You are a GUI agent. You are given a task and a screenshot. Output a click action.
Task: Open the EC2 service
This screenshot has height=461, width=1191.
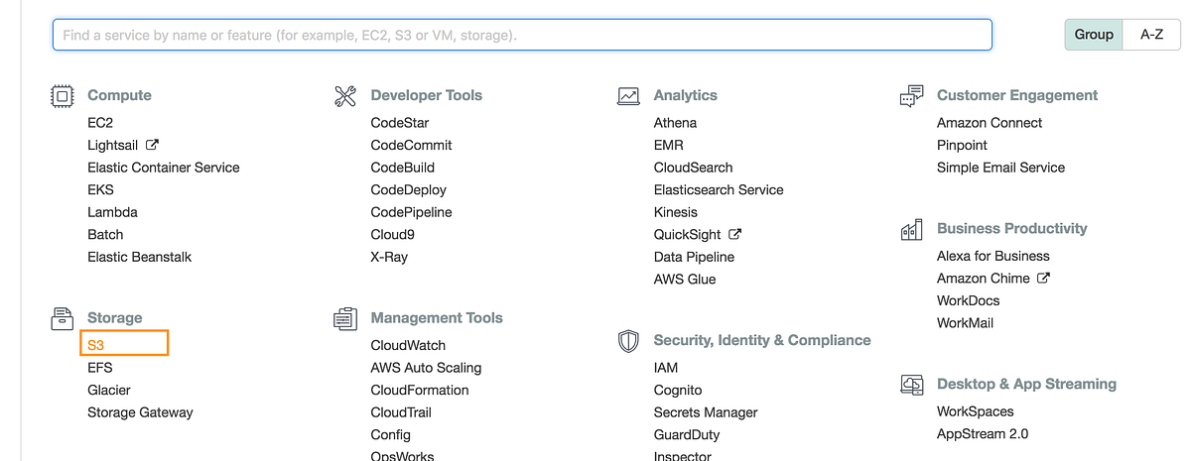(100, 123)
